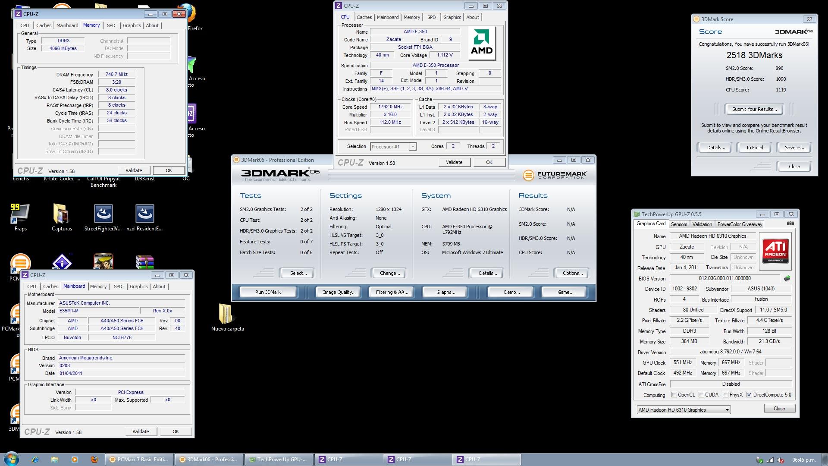
Task: Open the Graphs button in 3DMark06
Action: (445, 292)
